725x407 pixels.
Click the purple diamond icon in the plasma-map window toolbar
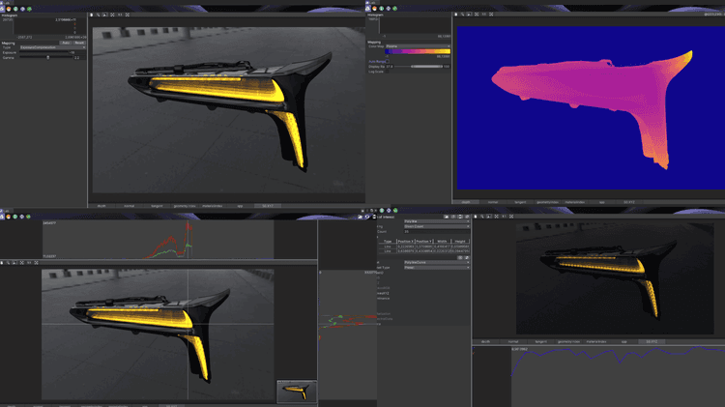(x=389, y=9)
